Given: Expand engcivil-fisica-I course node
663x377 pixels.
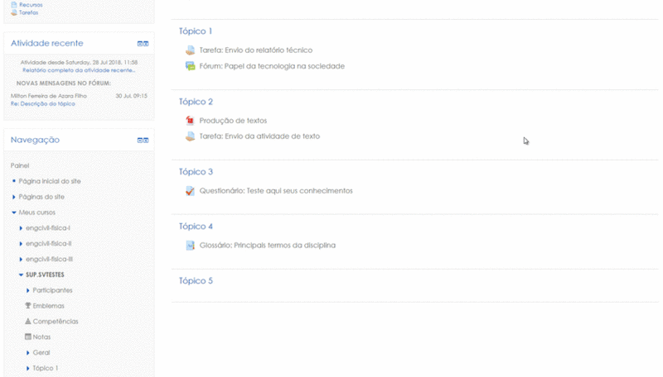Looking at the screenshot, I should click(21, 228).
